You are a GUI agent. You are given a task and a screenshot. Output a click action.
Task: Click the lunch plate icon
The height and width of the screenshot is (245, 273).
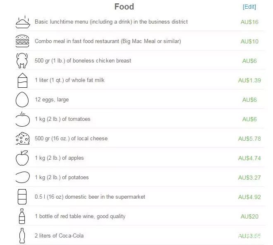23,22
